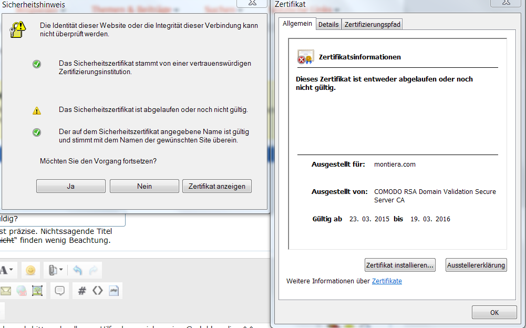Remove link using the unlink globe icon
This screenshot has width=526, height=328.
click(x=22, y=291)
